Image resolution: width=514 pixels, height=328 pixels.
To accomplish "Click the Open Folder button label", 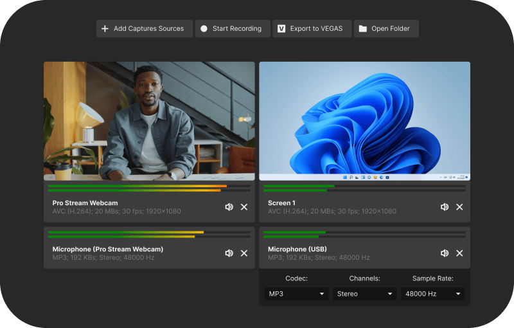I will (x=390, y=29).
